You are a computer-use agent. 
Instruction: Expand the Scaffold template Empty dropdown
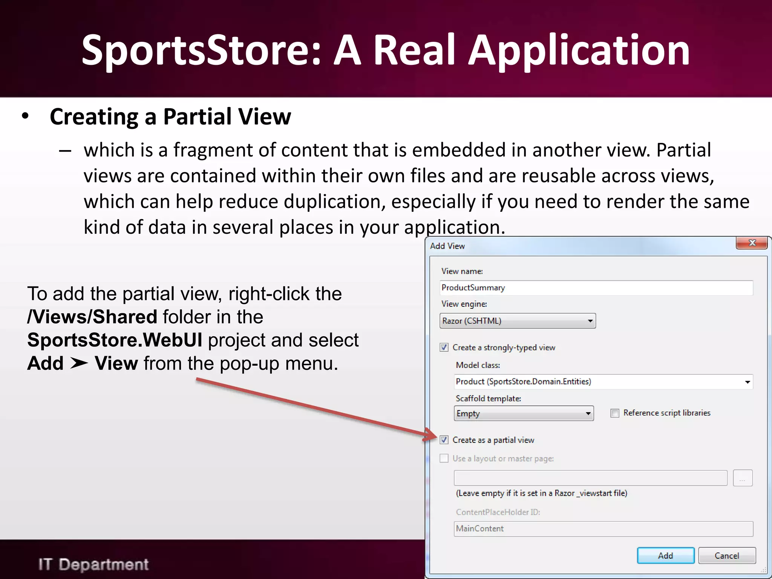pos(524,414)
